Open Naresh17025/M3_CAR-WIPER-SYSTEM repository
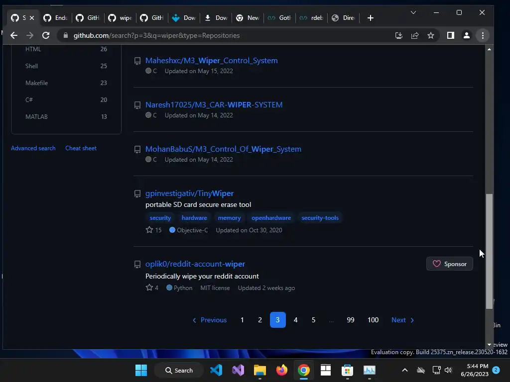Viewport: 510px width, 382px height. 214,104
